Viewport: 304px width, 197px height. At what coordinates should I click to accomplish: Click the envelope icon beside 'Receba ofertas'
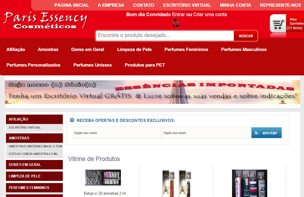pos(72,120)
